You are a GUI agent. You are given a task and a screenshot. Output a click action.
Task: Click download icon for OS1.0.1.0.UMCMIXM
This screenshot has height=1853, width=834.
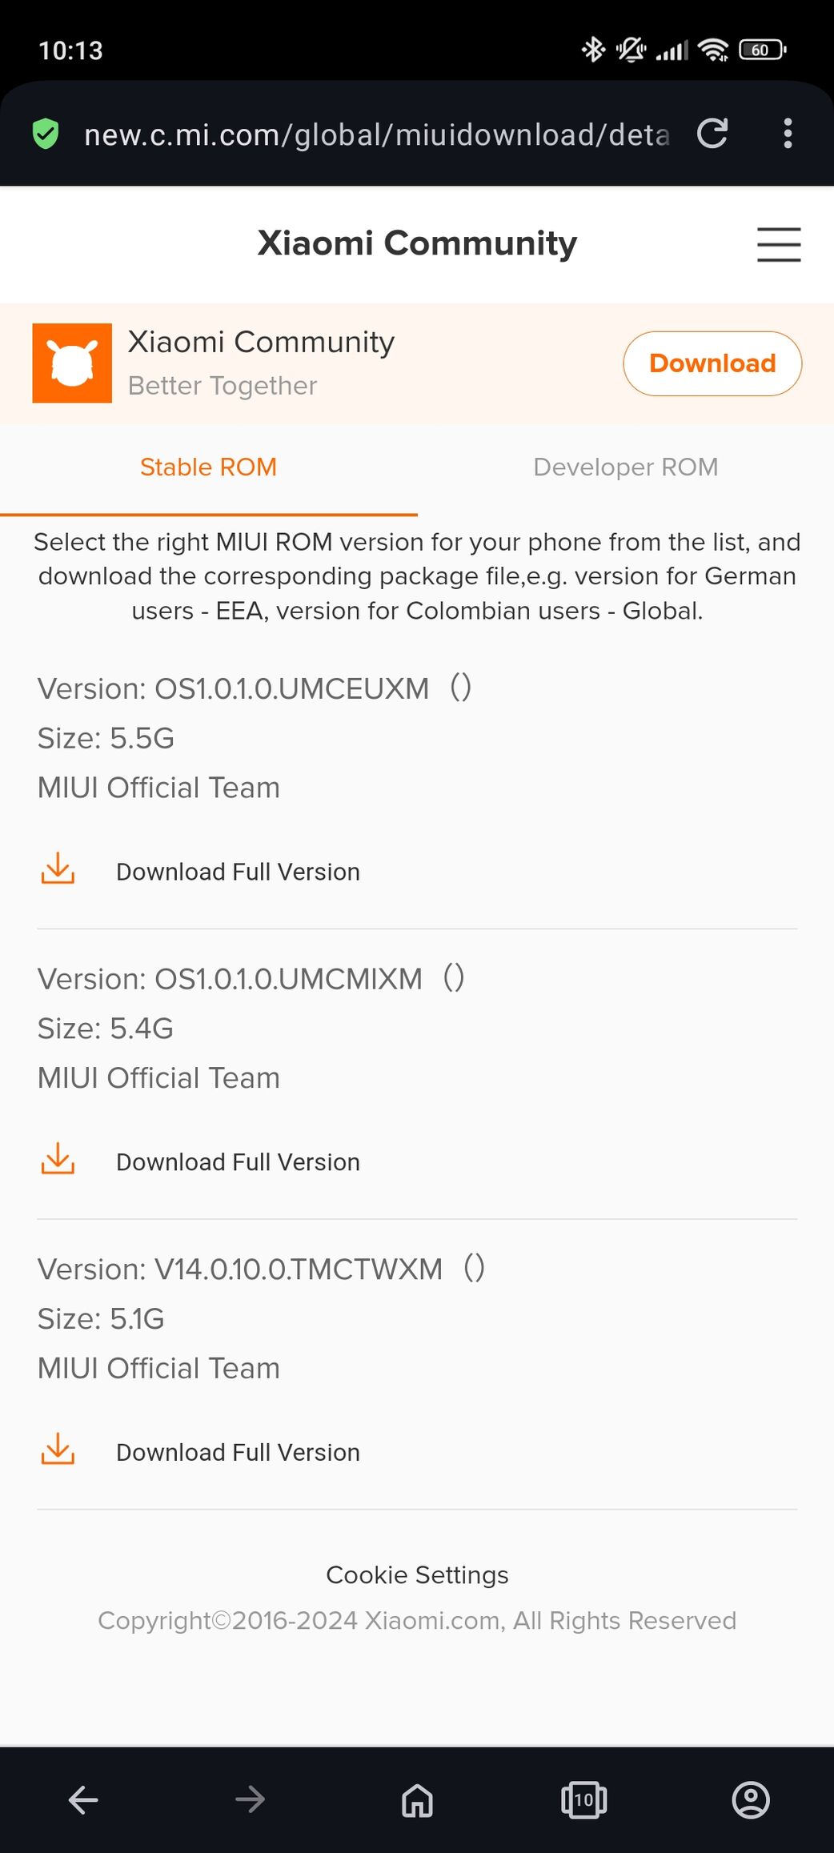(x=58, y=1160)
